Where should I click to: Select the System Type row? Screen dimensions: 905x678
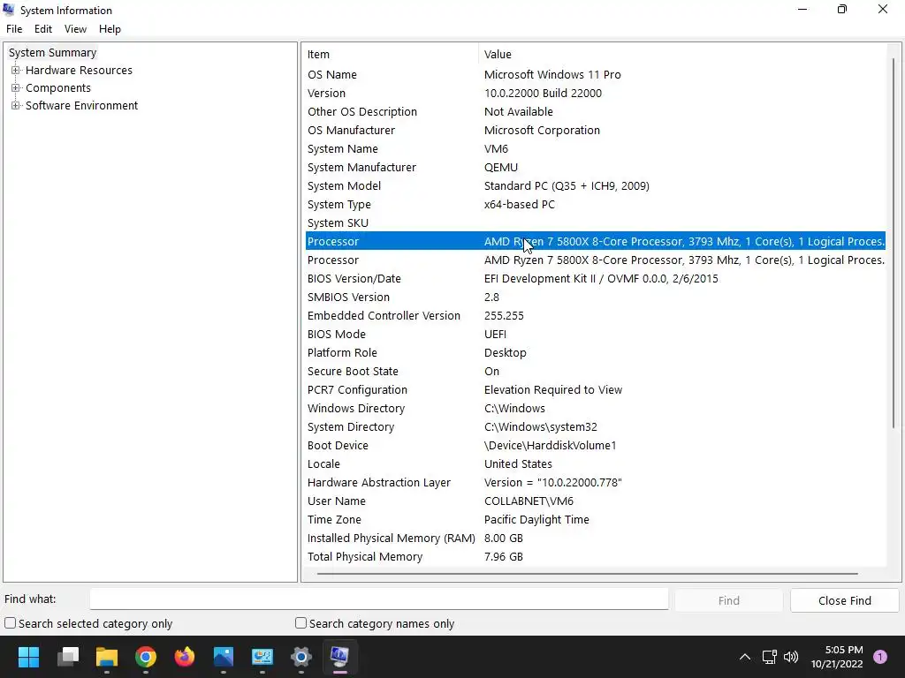pyautogui.click(x=596, y=204)
